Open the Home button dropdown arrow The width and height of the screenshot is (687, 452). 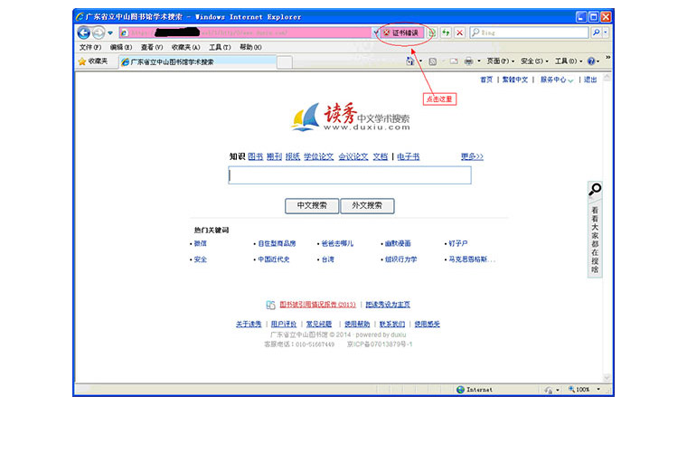[x=420, y=61]
